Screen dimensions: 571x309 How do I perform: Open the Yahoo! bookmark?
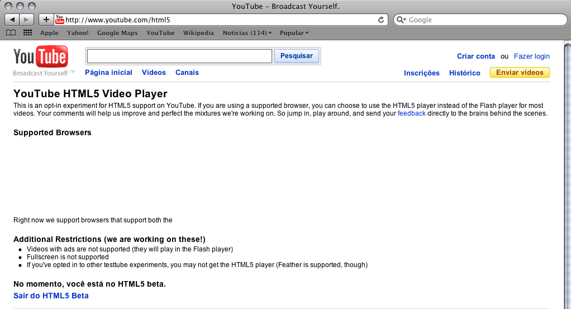point(78,33)
